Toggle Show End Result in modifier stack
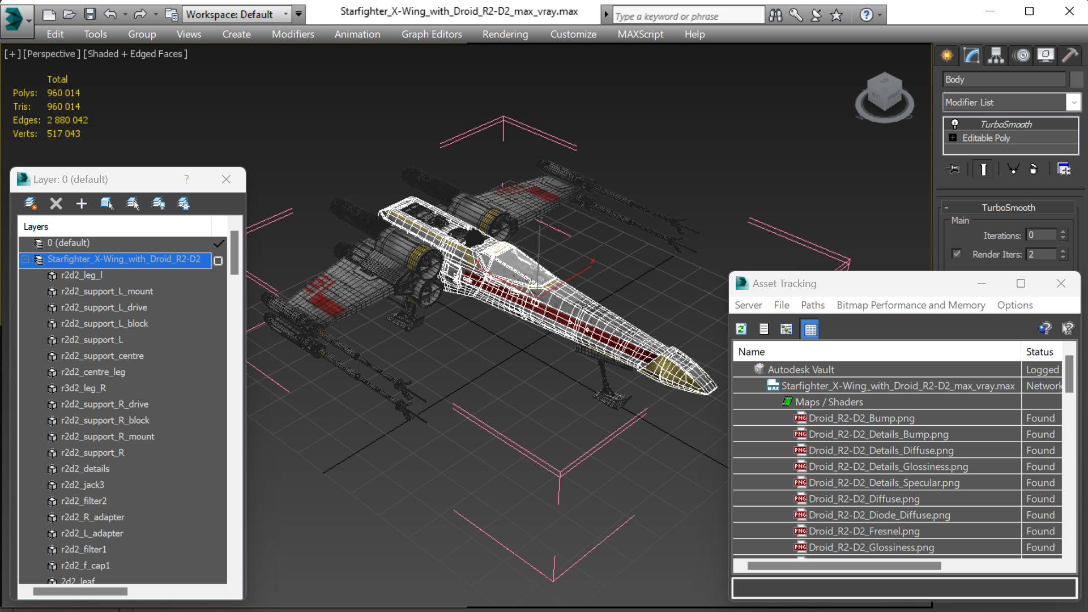The width and height of the screenshot is (1088, 612). point(984,169)
